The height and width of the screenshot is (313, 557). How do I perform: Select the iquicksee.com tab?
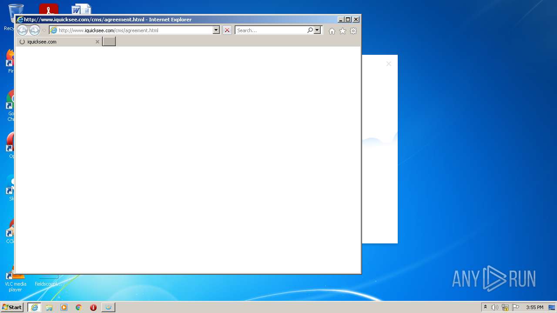[59, 42]
